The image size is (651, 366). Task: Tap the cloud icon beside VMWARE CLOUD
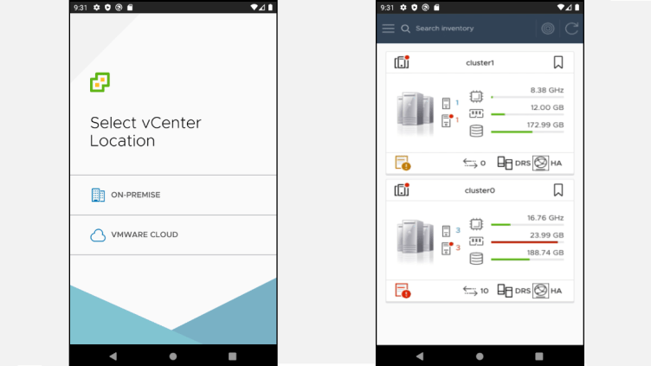pyautogui.click(x=98, y=235)
